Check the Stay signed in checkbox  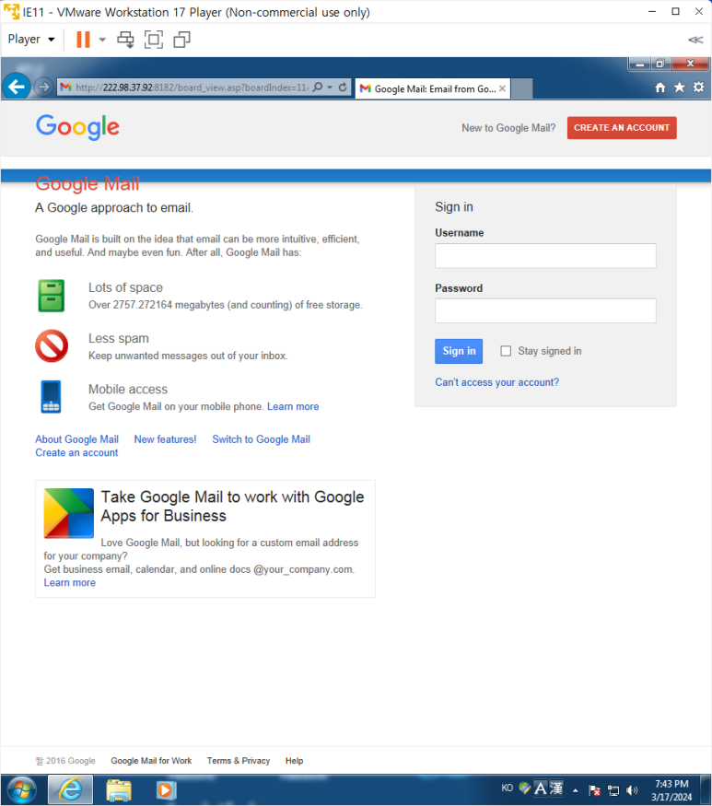506,351
